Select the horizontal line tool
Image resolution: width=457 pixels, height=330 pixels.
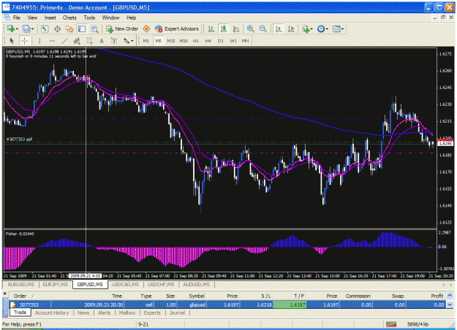point(52,41)
